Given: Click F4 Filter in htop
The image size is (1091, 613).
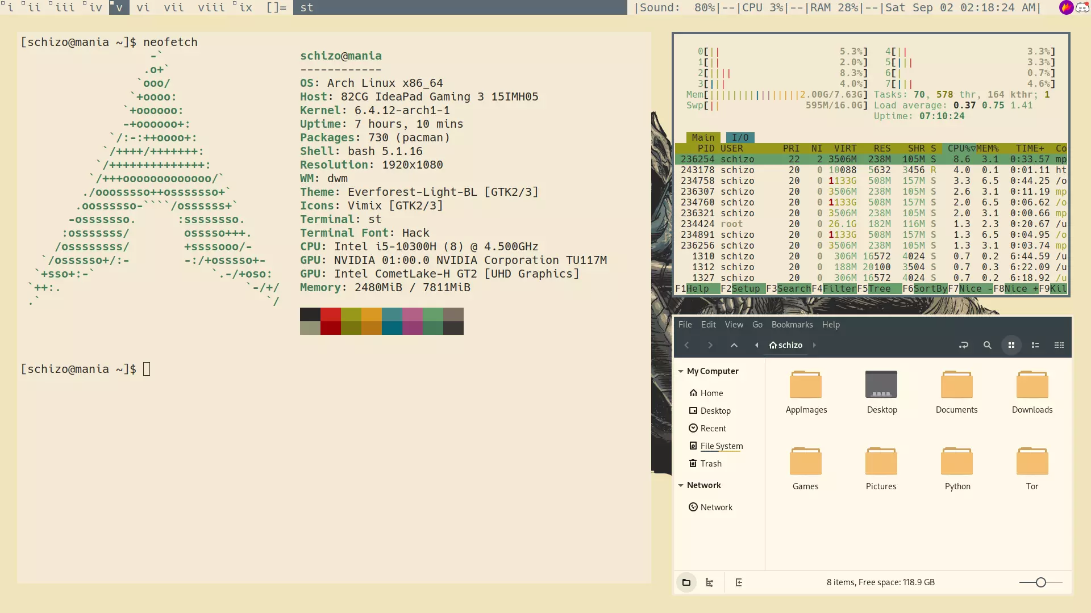Looking at the screenshot, I should (834, 288).
